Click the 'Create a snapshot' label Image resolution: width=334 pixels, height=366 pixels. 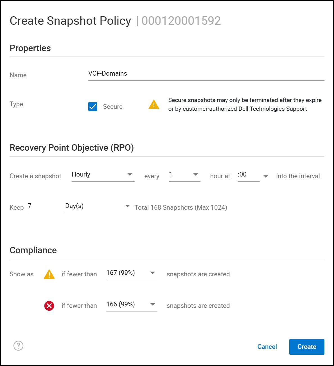click(35, 176)
